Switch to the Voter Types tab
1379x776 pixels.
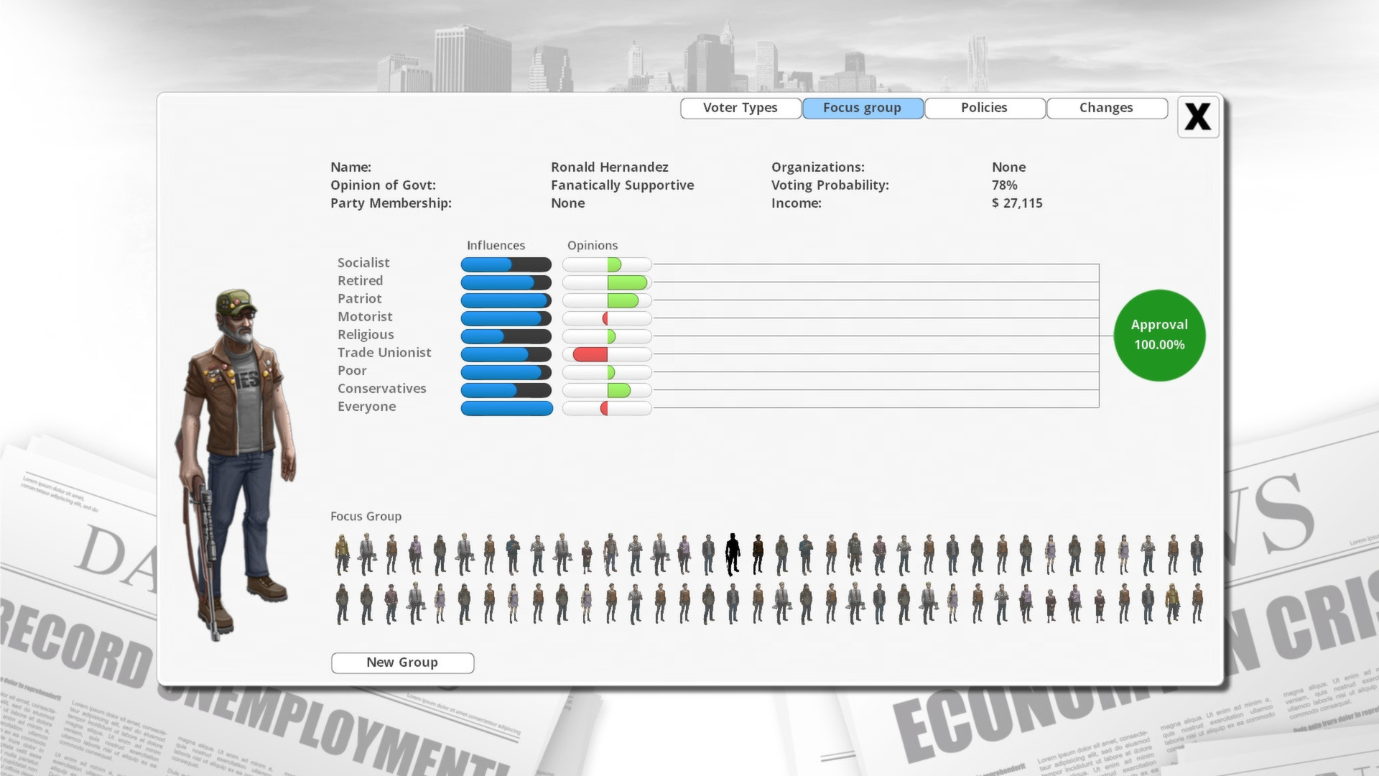(740, 107)
